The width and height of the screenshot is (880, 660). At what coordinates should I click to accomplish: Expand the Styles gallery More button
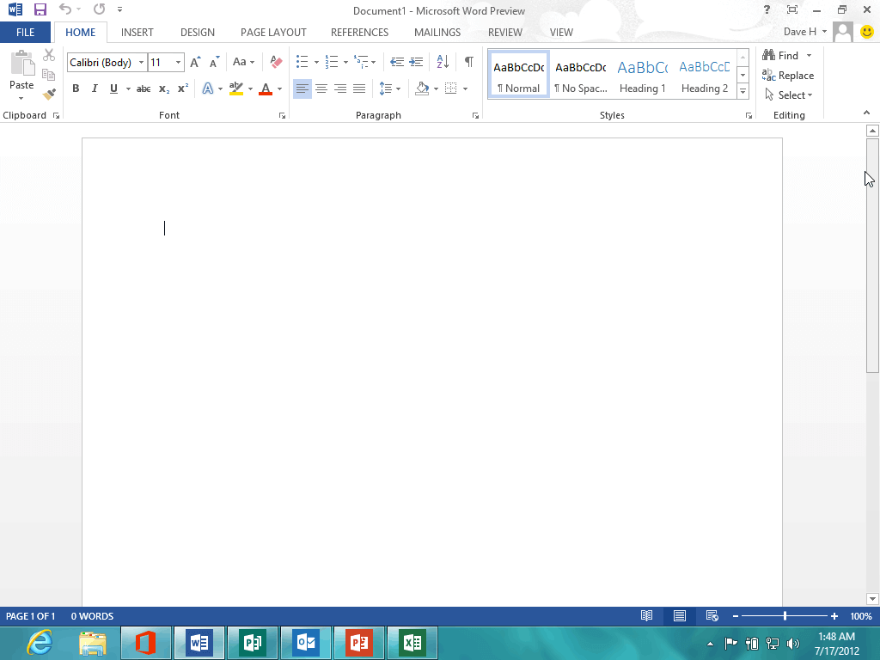(x=742, y=91)
